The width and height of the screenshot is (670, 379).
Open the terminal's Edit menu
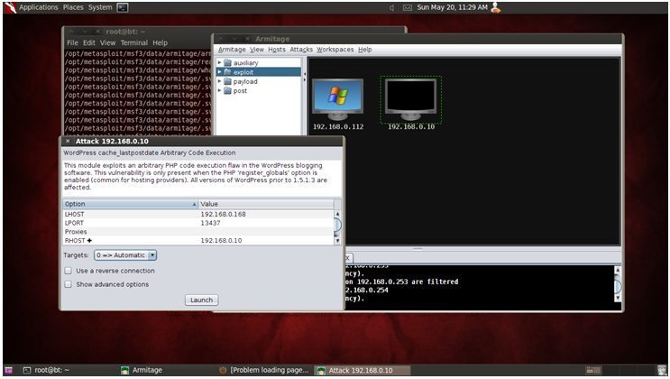(x=89, y=42)
